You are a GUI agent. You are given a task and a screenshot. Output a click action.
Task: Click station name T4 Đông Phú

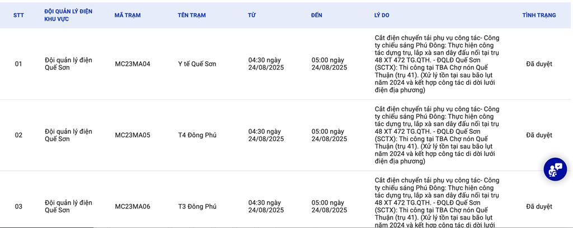click(197, 135)
